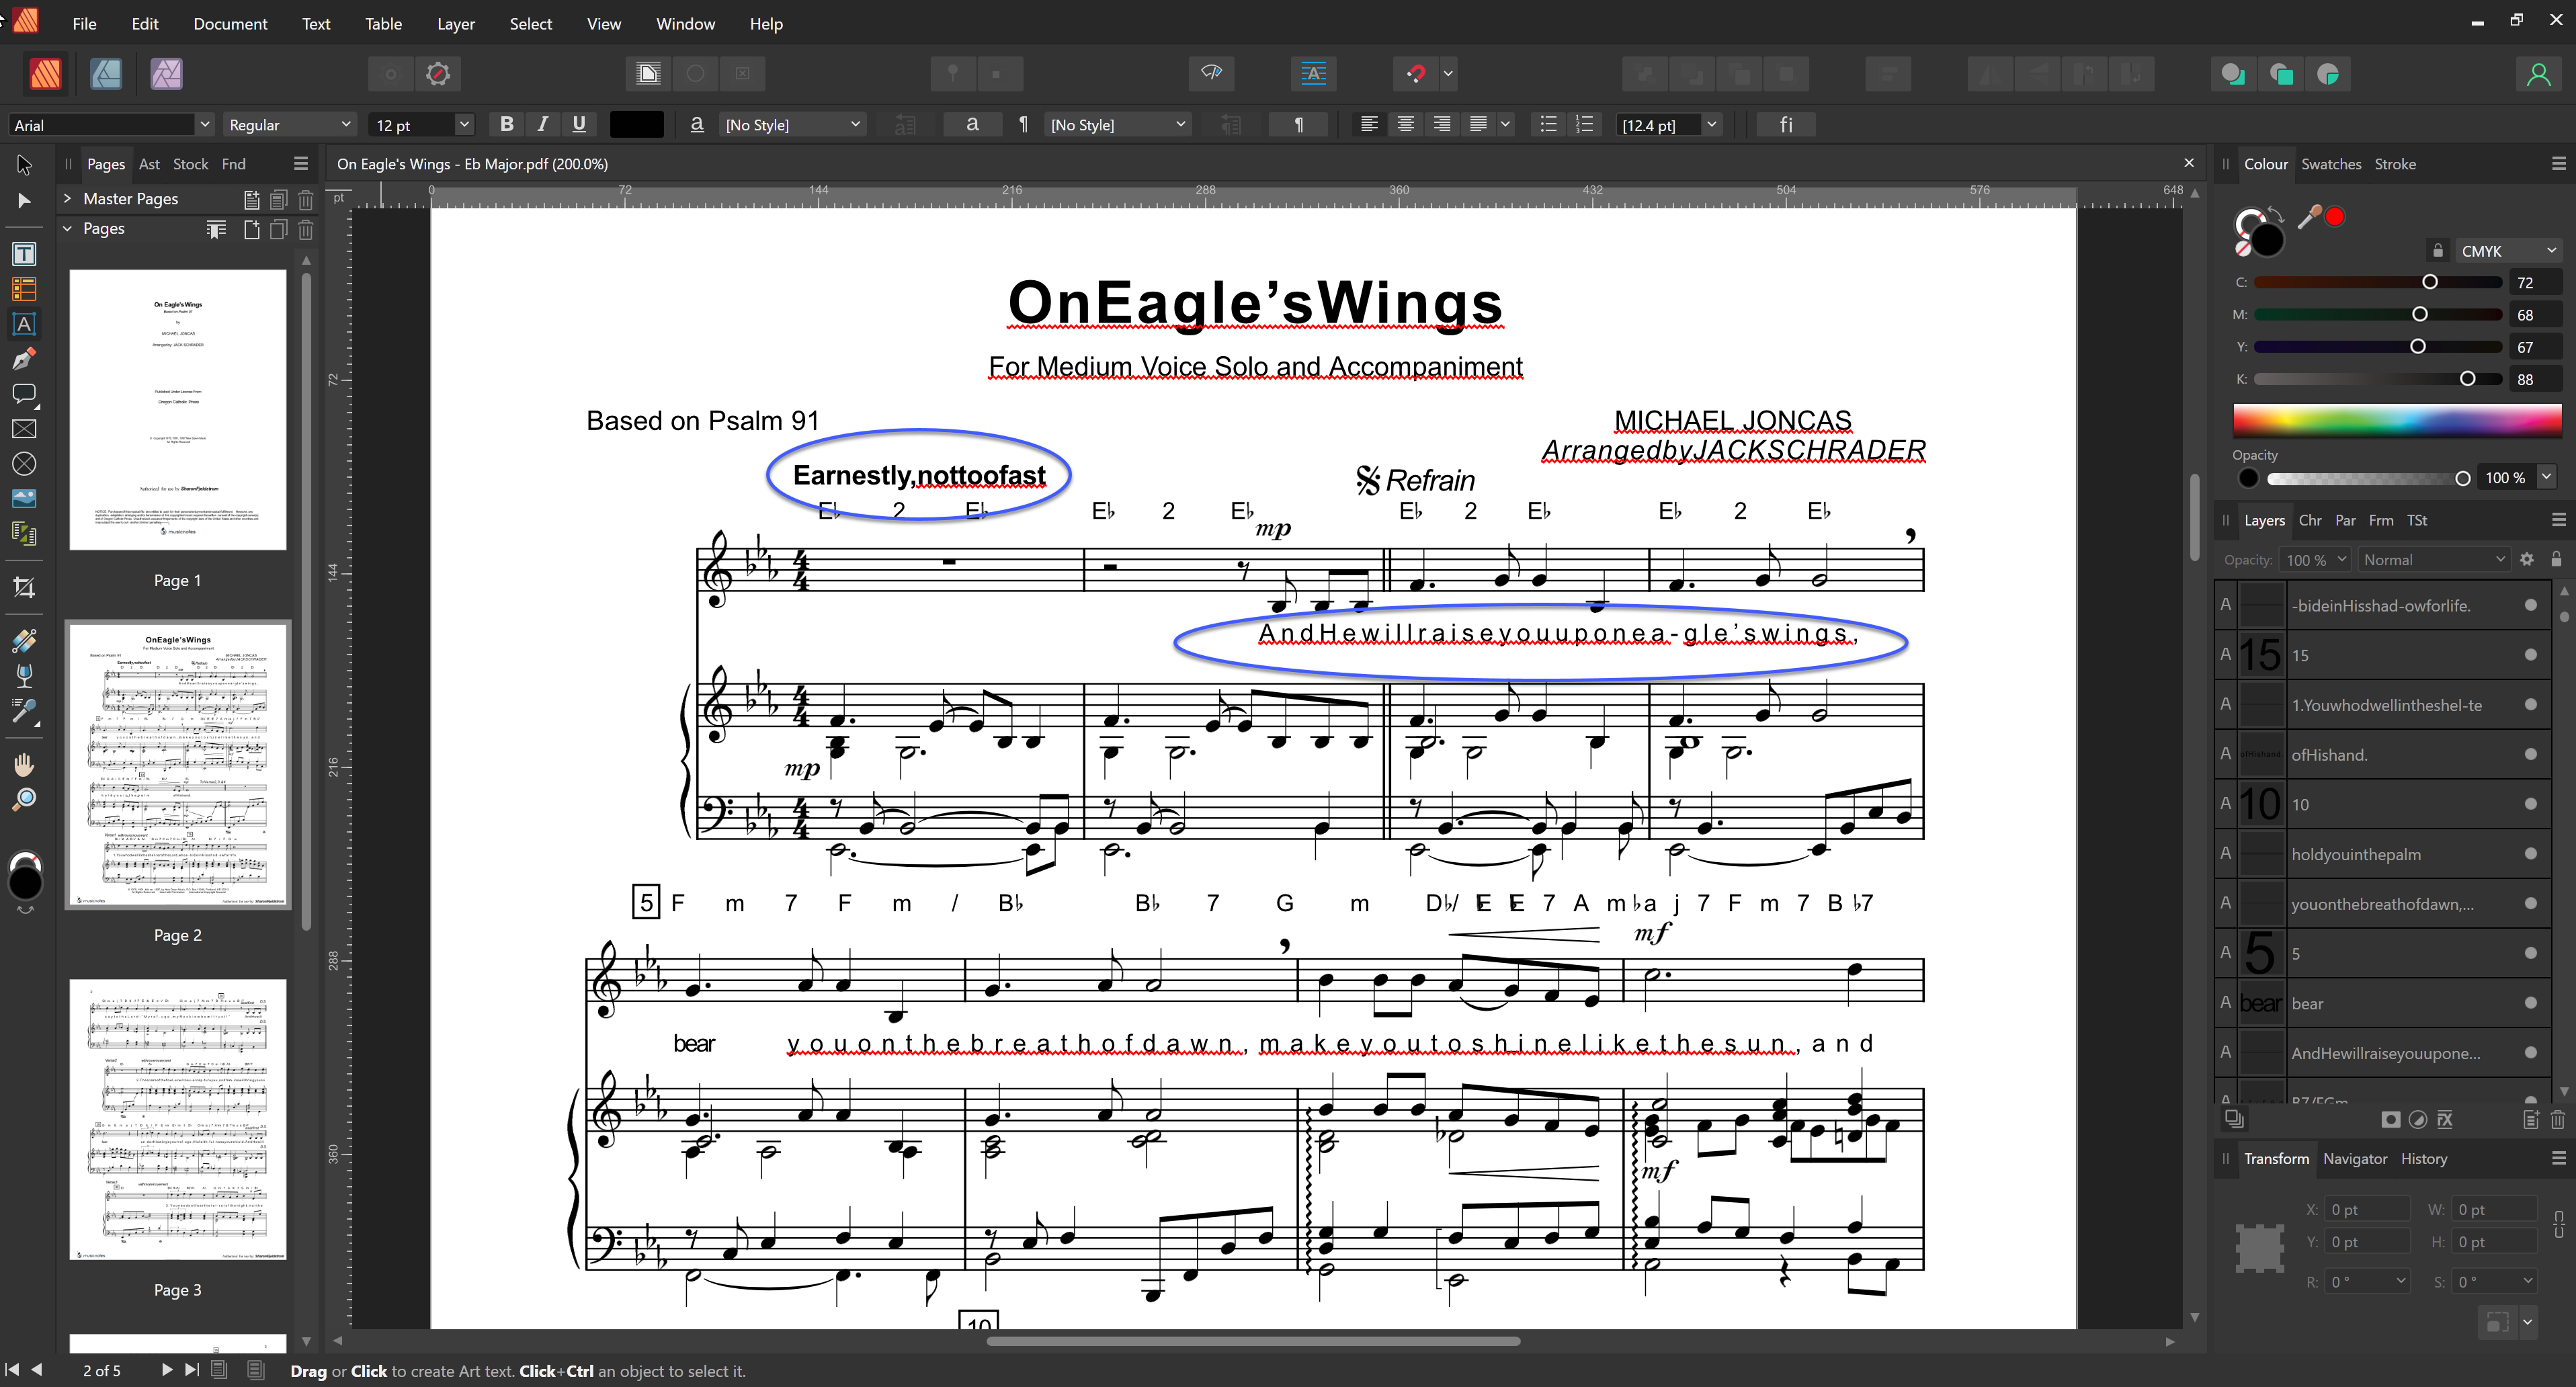Screen dimensions: 2576x1387
Task: Switch to Affinity Publisher persona
Action: click(45, 74)
